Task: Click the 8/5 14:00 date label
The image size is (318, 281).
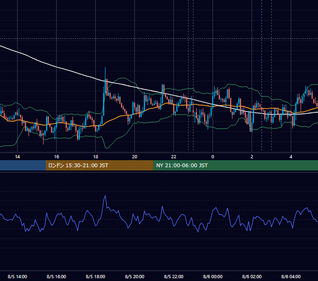Action: tap(17, 276)
